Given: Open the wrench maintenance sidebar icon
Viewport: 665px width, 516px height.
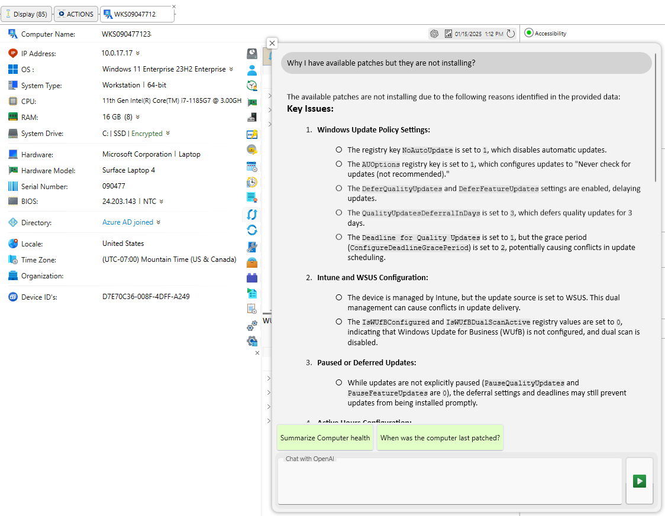Looking at the screenshot, I should point(252,246).
